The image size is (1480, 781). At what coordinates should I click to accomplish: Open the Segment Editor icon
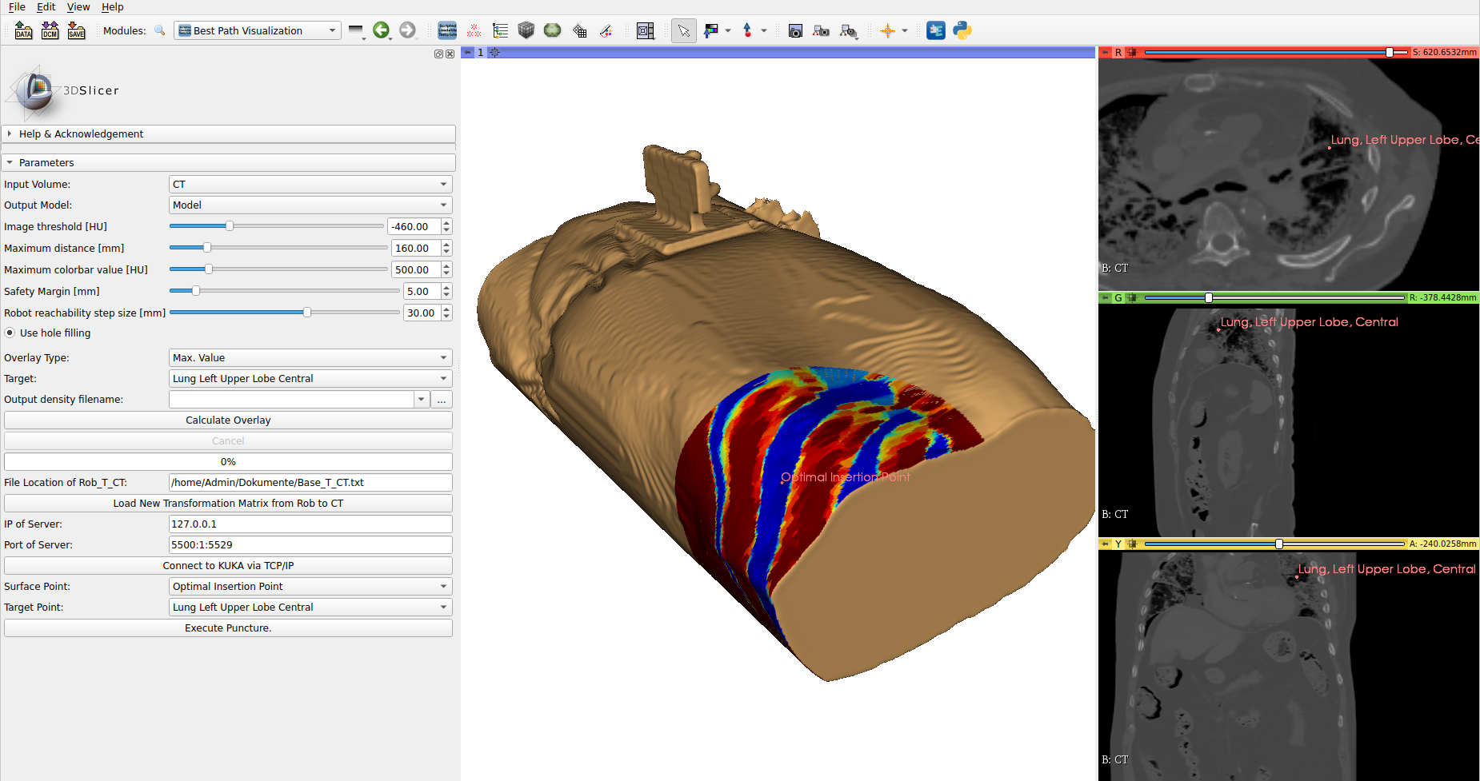606,30
